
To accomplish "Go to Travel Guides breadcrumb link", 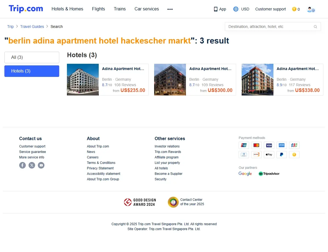I will coord(32,27).
